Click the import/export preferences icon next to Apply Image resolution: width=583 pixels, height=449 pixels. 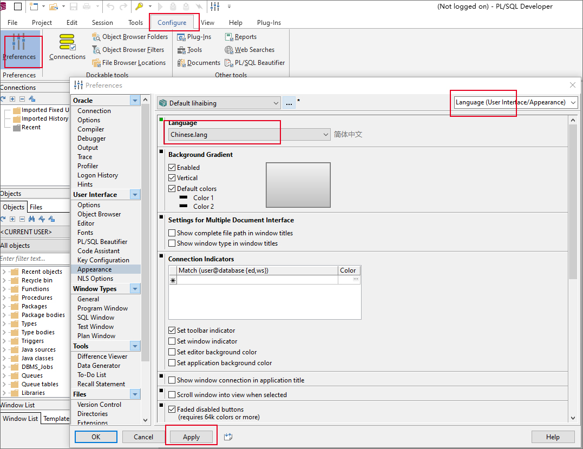click(x=228, y=437)
